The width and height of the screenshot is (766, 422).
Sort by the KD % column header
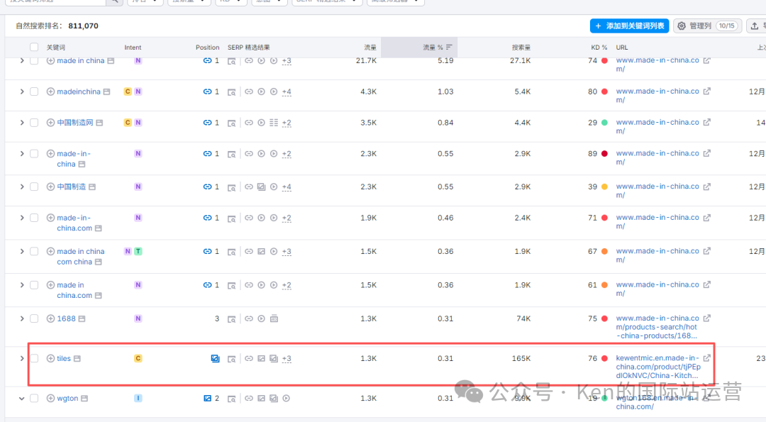coord(599,48)
